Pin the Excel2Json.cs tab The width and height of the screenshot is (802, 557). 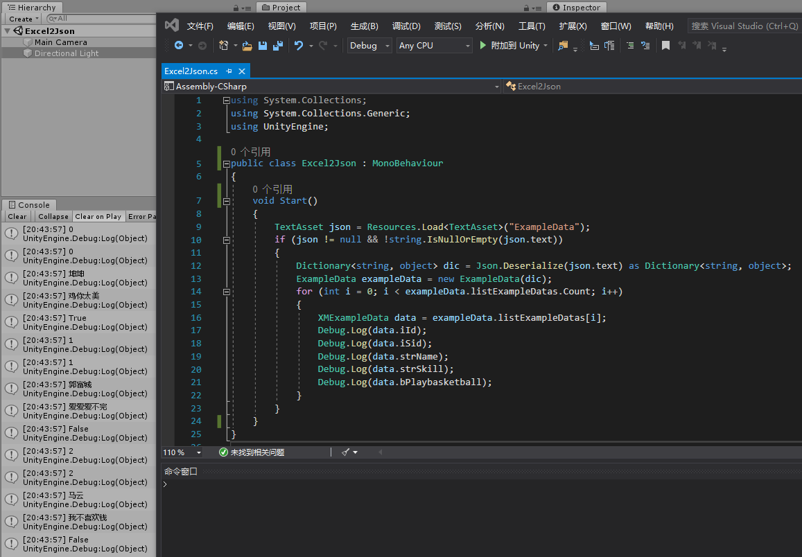pyautogui.click(x=229, y=71)
